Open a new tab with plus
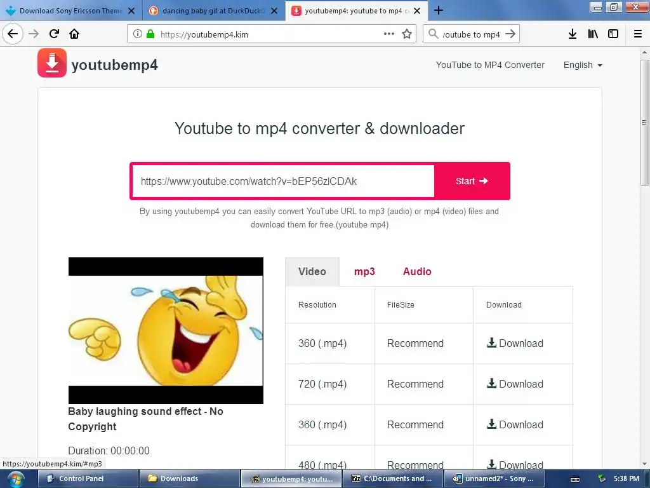This screenshot has width=650, height=488. click(439, 10)
